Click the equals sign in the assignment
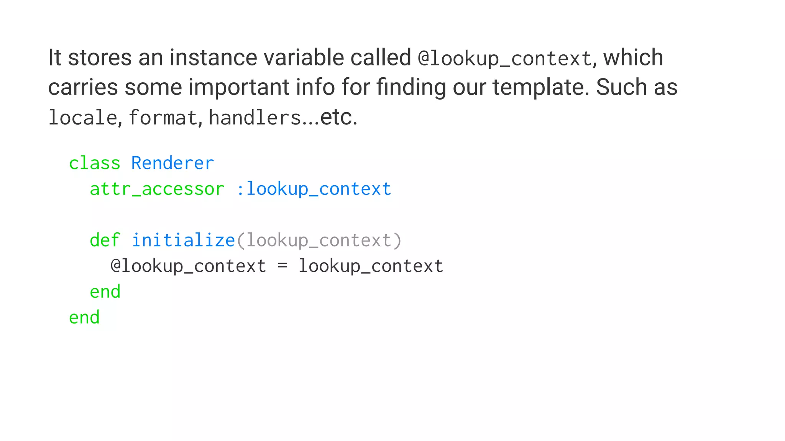Screen dimensions: 785x441 point(282,266)
